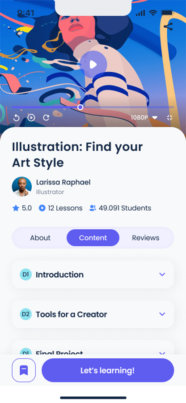This screenshot has width=186, height=403.
Task: Open the Reviews tab
Action: click(145, 238)
